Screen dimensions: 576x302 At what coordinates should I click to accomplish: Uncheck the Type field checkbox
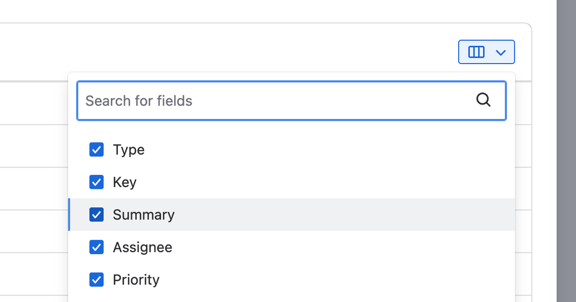pyautogui.click(x=96, y=150)
